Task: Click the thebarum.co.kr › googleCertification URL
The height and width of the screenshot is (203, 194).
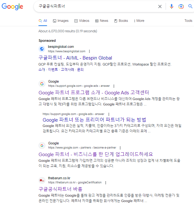Action: (x=75, y=182)
